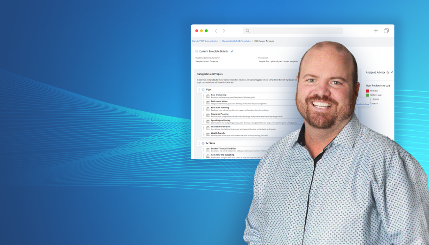The width and height of the screenshot is (429, 245).
Task: Collapse the Plan category
Action: point(203,90)
